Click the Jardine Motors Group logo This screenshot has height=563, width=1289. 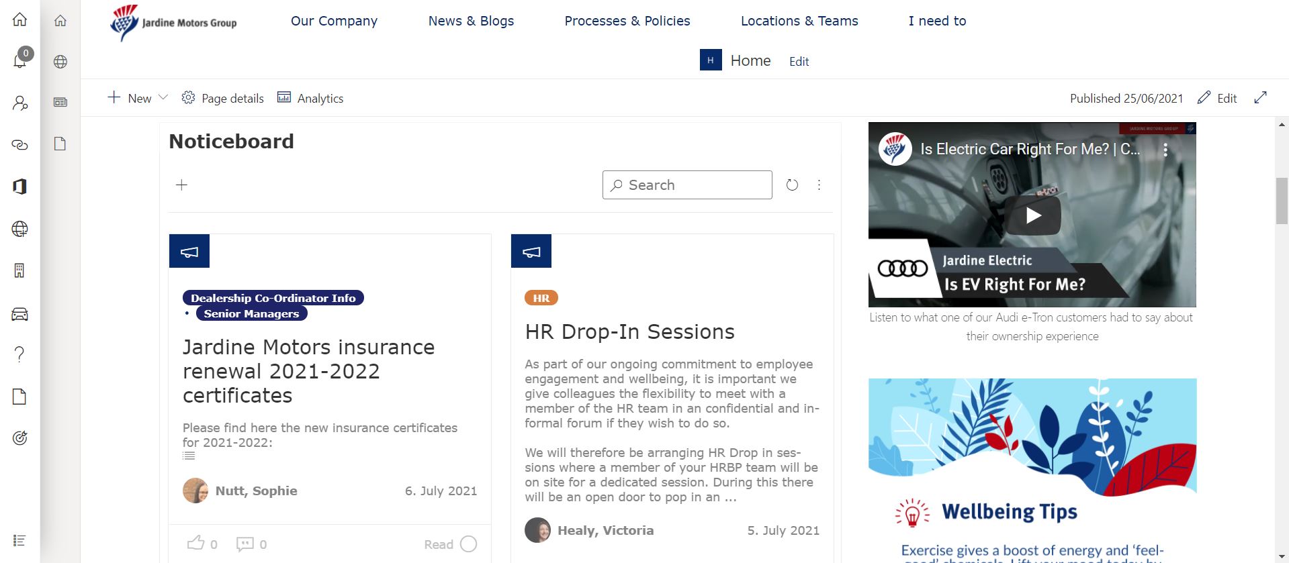click(x=173, y=23)
